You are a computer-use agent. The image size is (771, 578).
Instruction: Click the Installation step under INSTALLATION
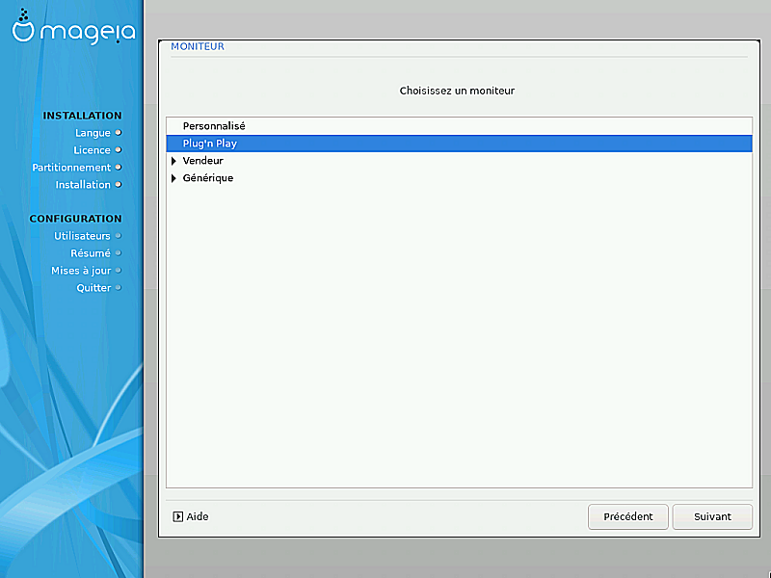pos(83,184)
